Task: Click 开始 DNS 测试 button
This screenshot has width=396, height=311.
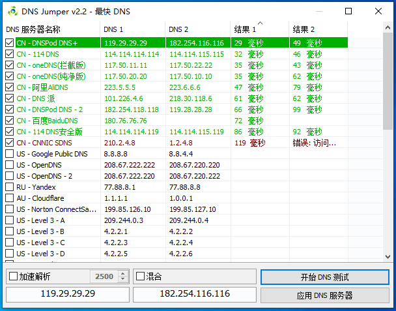Action: click(x=325, y=277)
